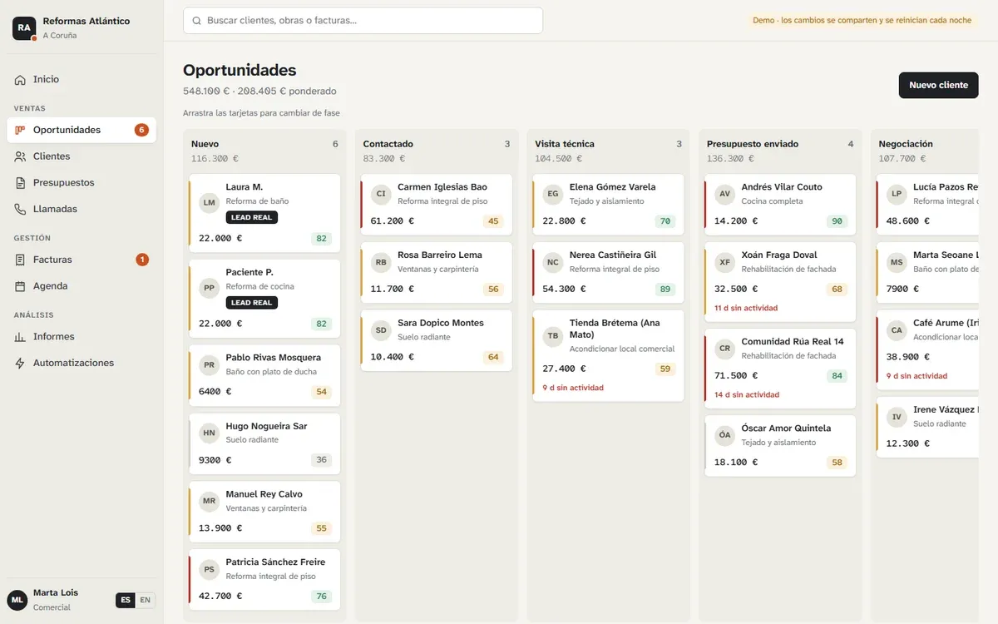Click the LM avatar on Laura M. card

click(210, 202)
